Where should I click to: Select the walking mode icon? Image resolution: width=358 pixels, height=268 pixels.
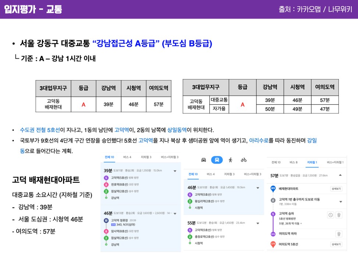[231, 160]
